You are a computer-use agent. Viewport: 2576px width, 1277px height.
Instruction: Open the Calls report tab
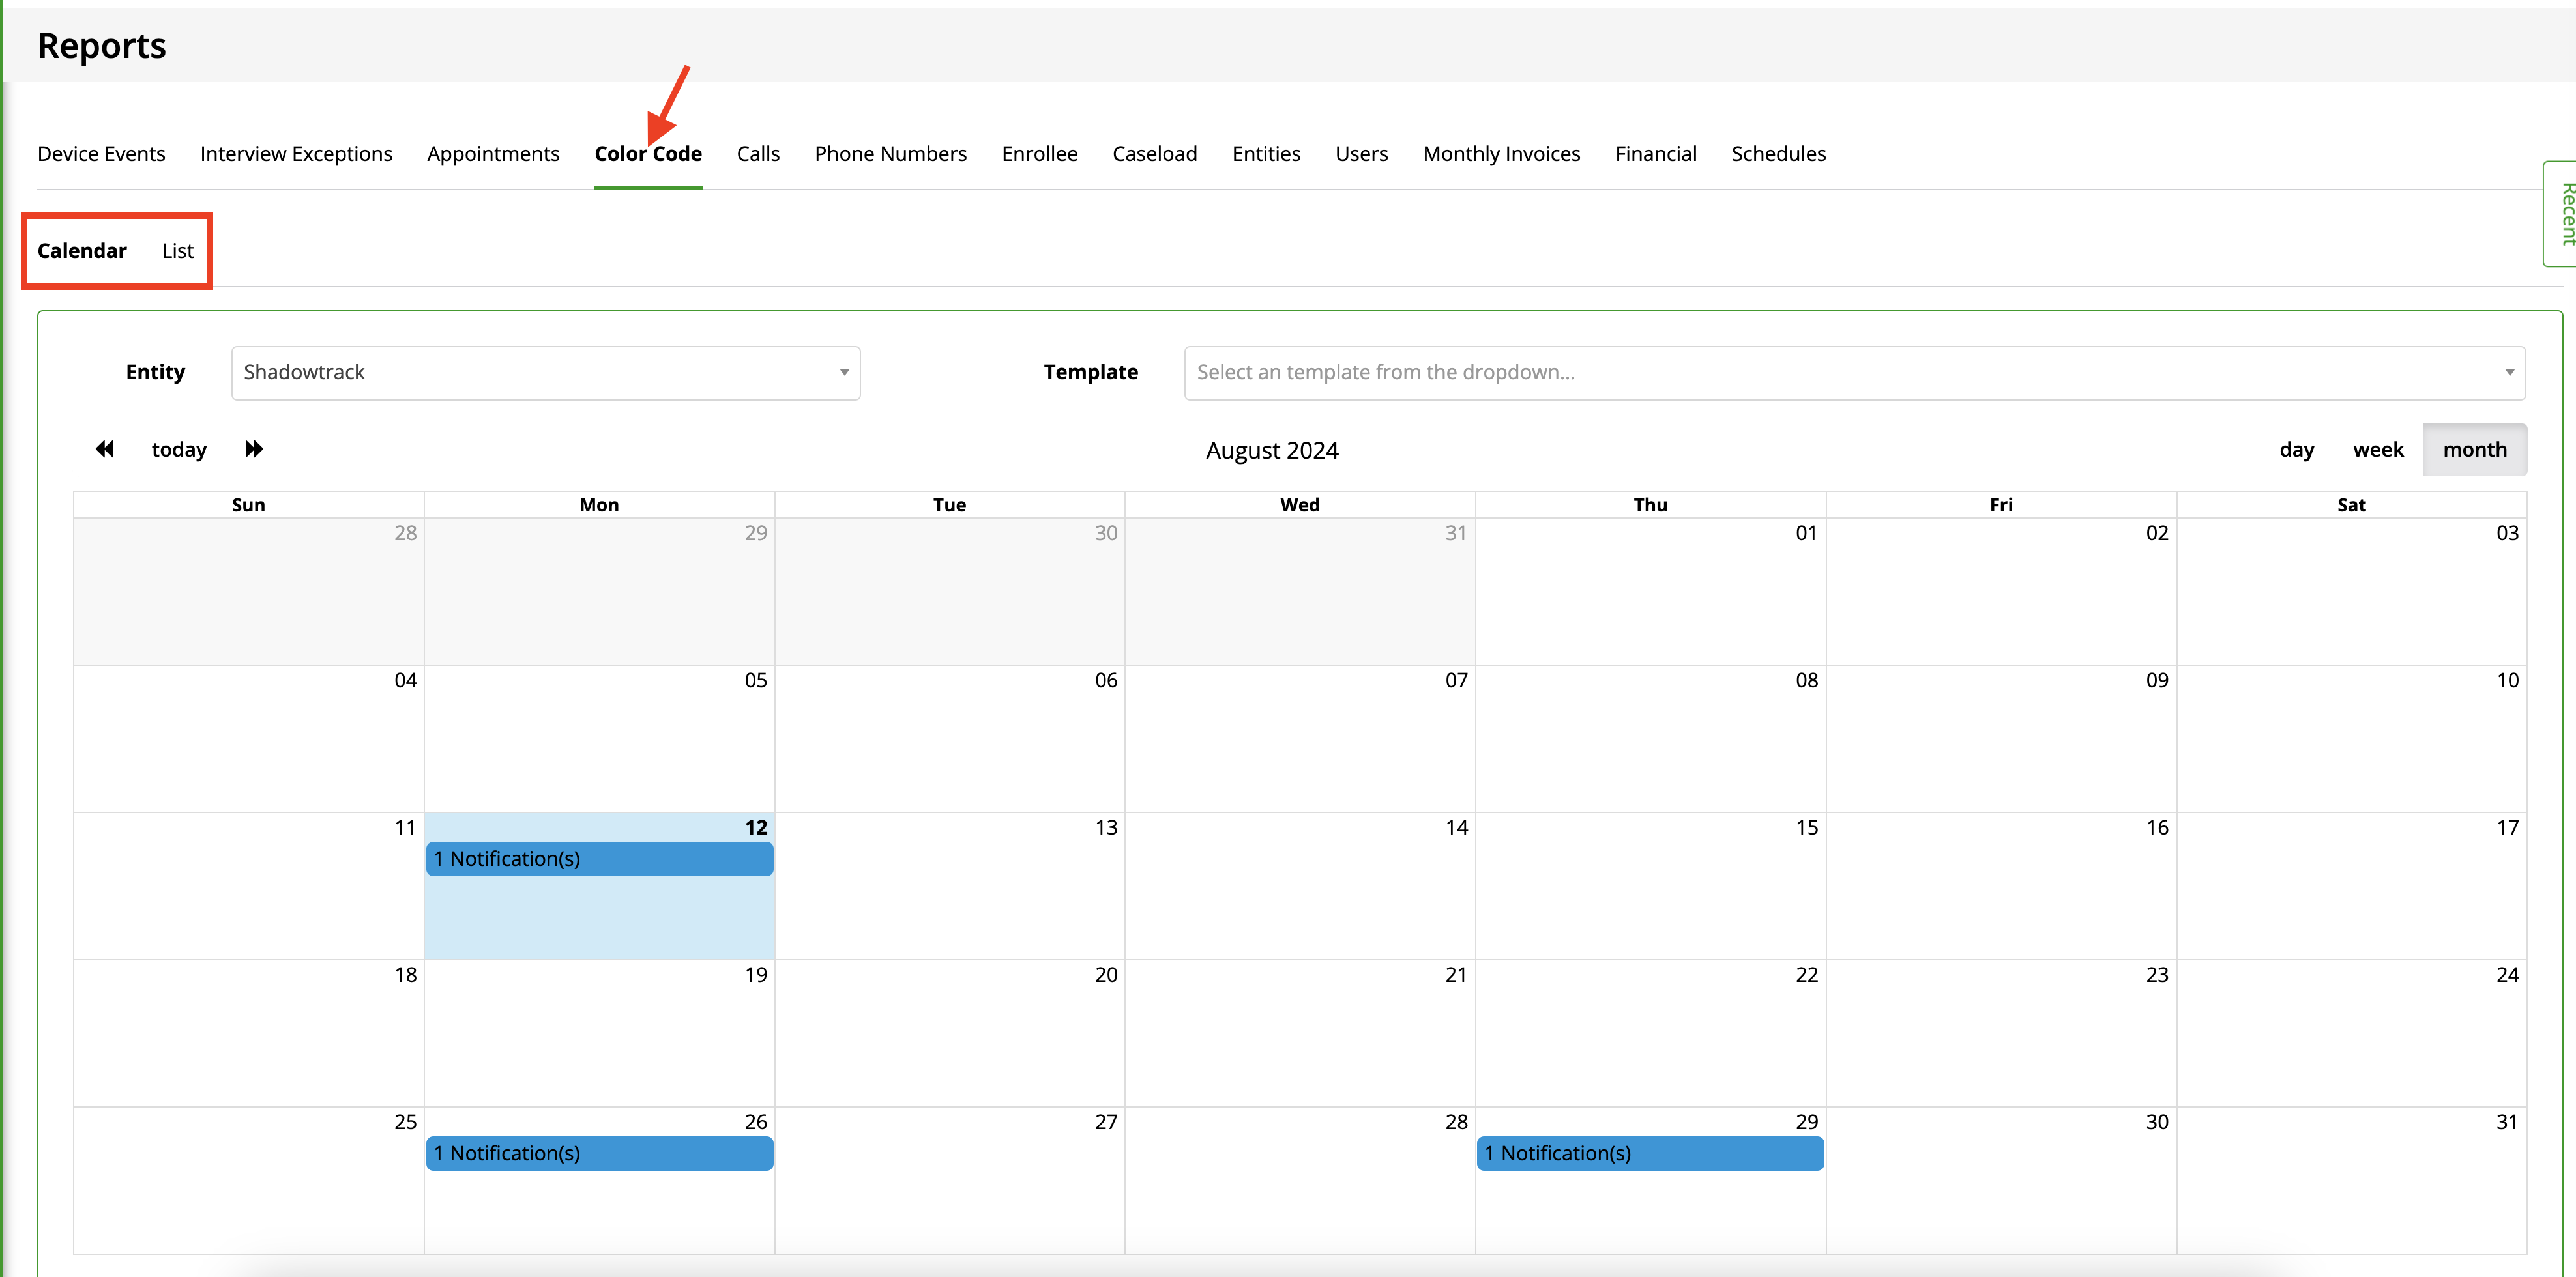pyautogui.click(x=758, y=154)
